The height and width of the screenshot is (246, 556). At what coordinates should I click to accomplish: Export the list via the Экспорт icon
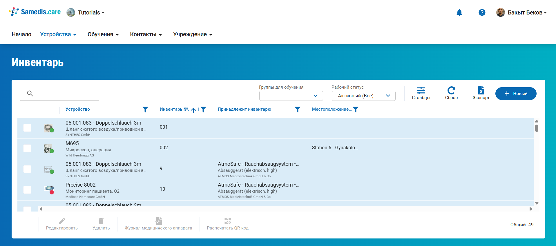click(x=481, y=93)
